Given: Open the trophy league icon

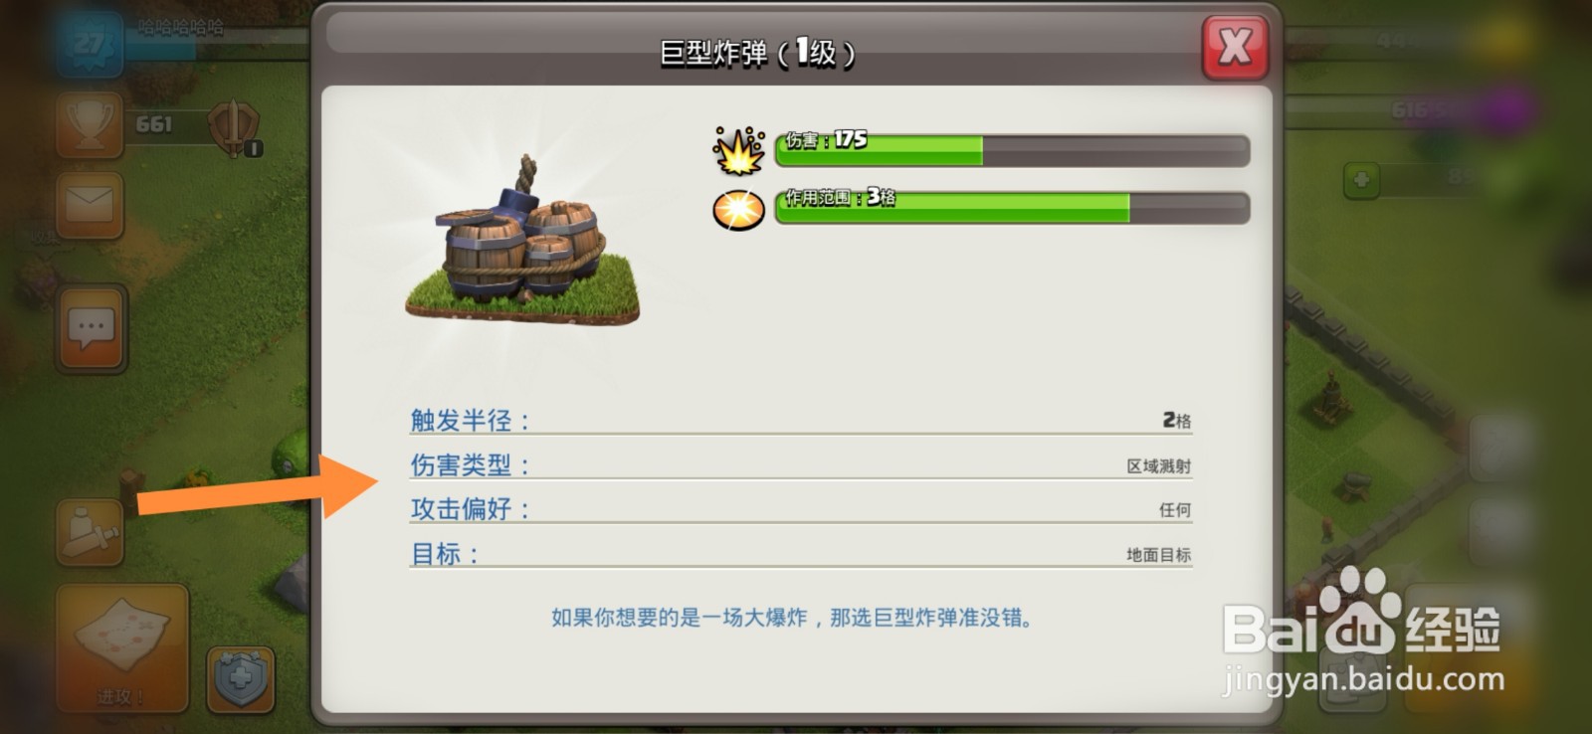Looking at the screenshot, I should [x=90, y=124].
